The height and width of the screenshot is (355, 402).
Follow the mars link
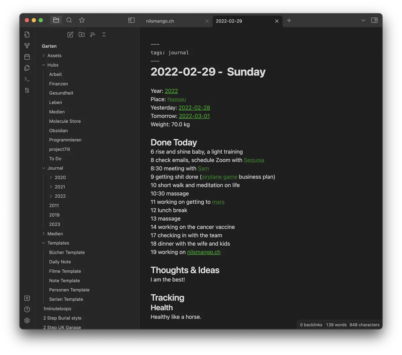(218, 202)
